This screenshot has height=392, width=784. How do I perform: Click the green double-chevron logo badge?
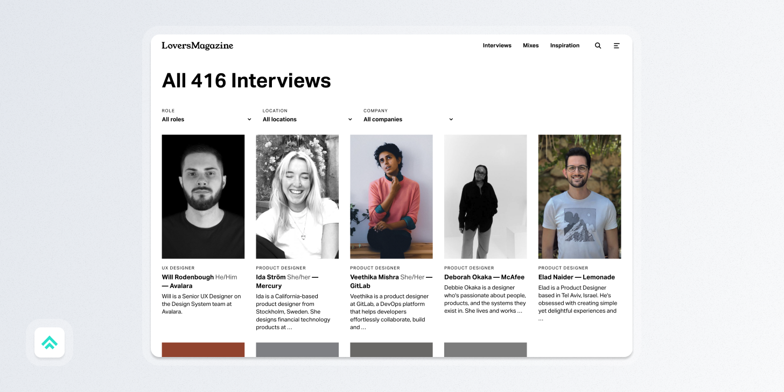pos(50,342)
